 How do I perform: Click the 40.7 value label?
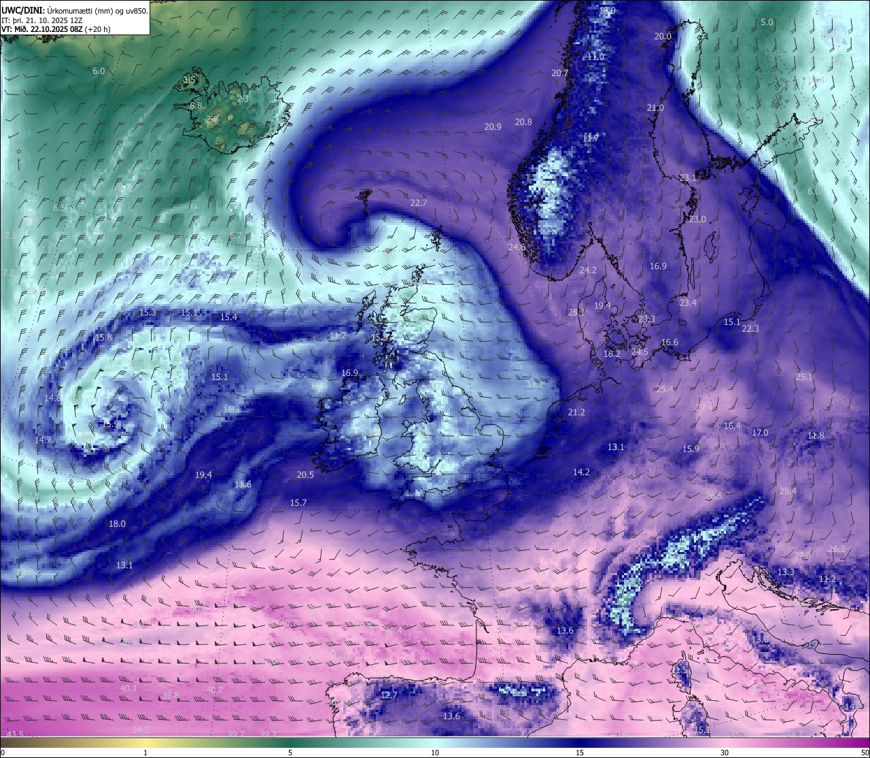tap(214, 690)
